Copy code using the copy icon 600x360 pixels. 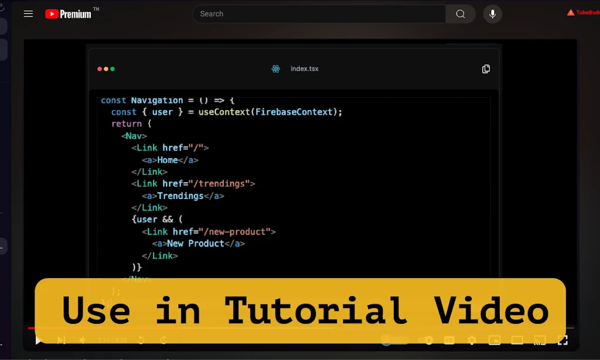(486, 68)
